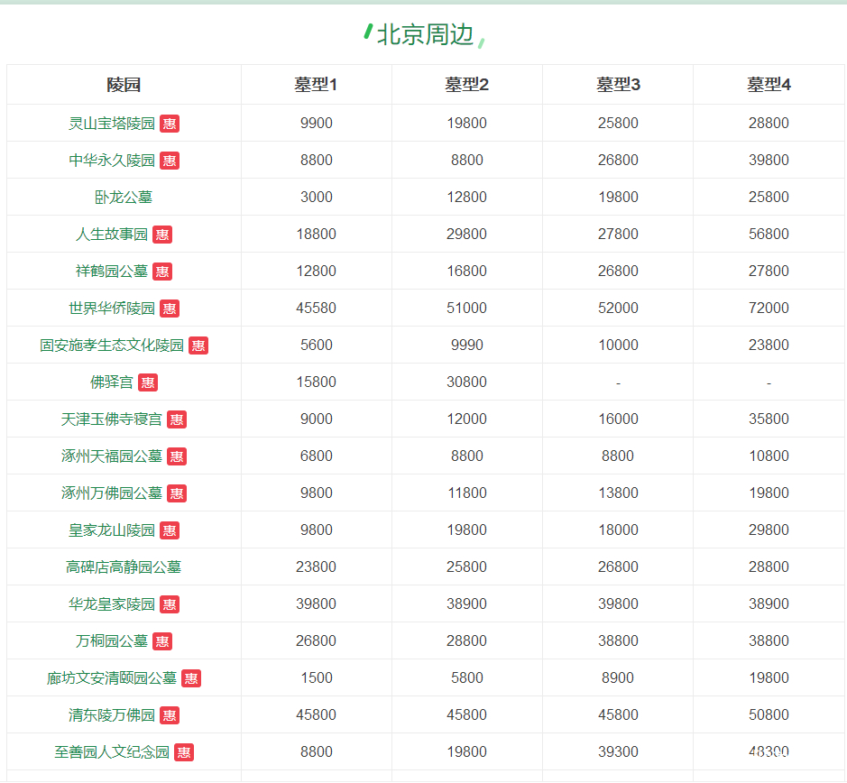Click the 惠 badge beside 涿州万佛园公墓
The image size is (847, 783).
[x=177, y=493]
